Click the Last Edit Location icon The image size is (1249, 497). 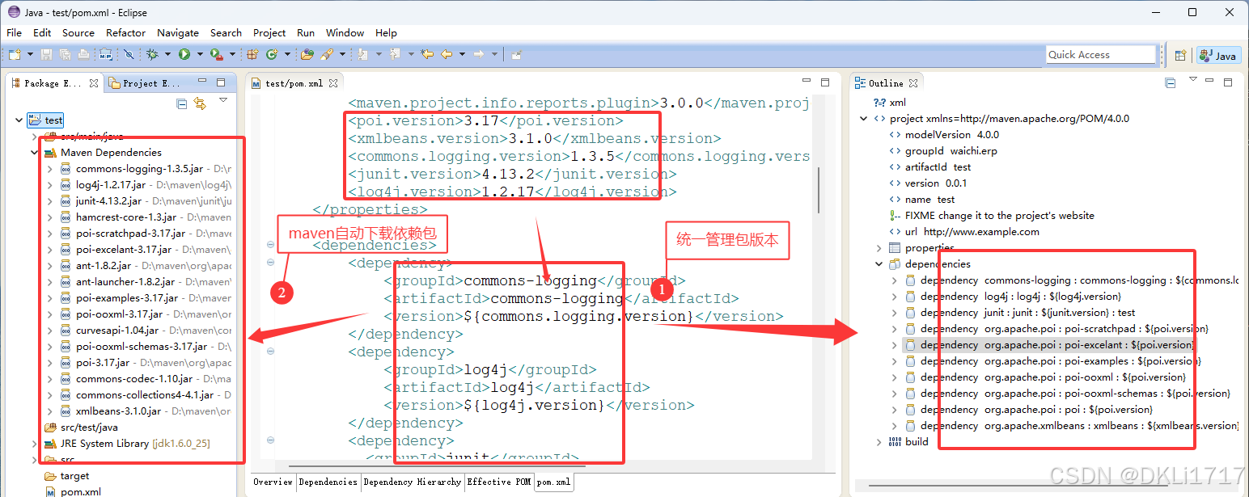click(x=427, y=54)
